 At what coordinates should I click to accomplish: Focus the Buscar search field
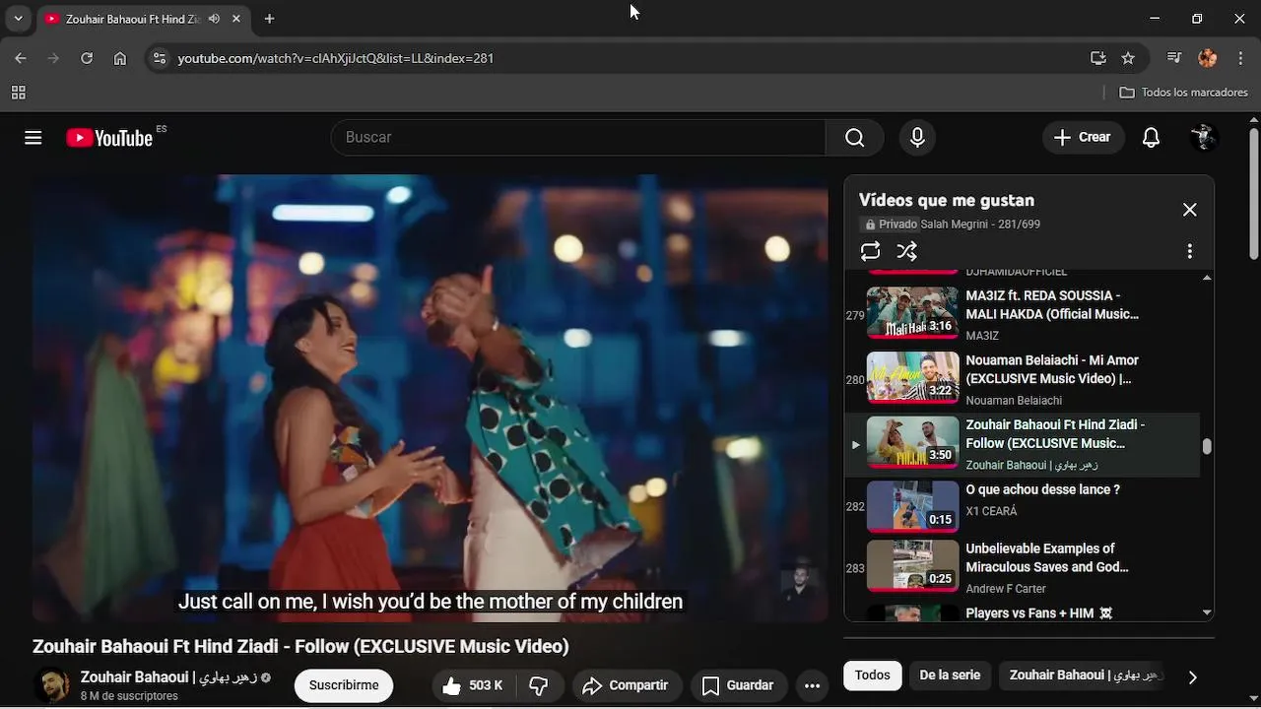578,138
